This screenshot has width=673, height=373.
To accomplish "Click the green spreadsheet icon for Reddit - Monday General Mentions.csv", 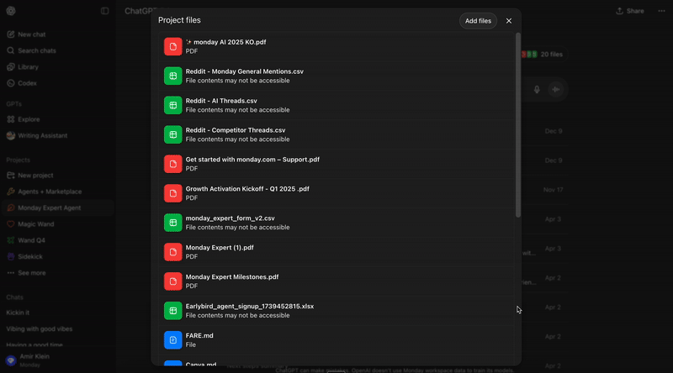I will [173, 76].
